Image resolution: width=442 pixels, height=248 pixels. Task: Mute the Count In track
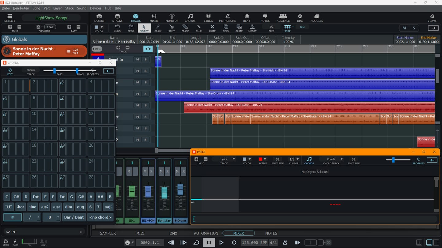[138, 59]
